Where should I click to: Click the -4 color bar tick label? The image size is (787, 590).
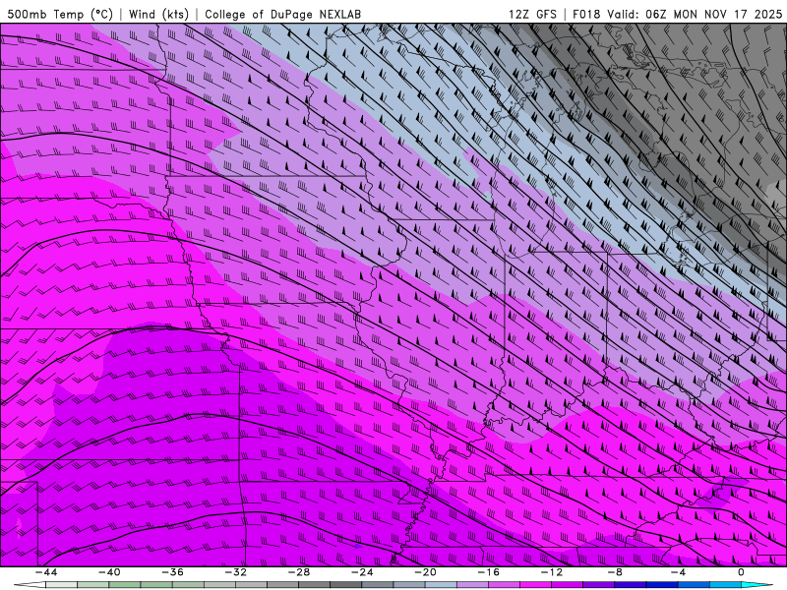pos(678,572)
